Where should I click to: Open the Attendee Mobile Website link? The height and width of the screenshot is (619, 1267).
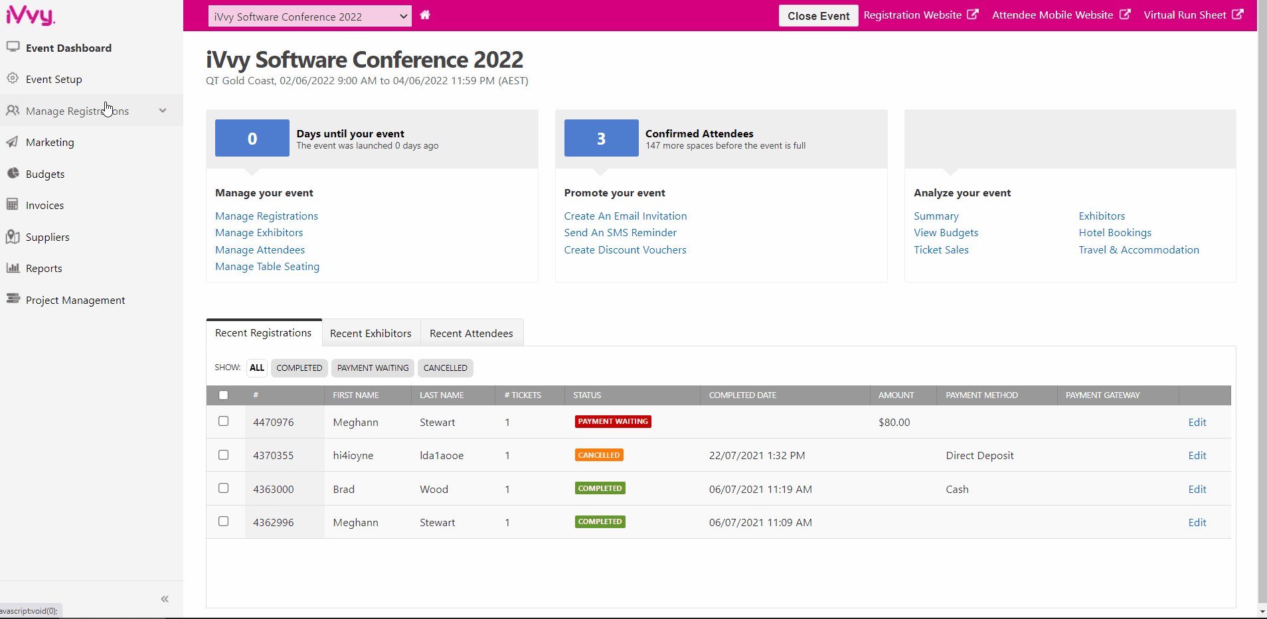1053,15
